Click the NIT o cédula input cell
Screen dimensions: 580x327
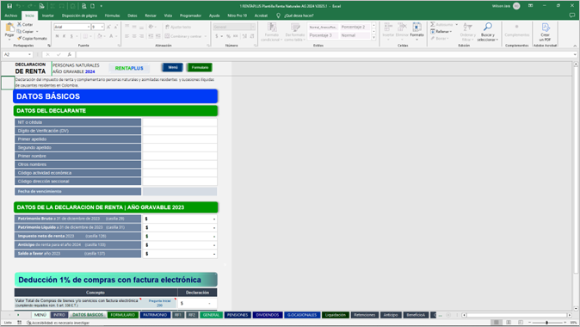coord(180,122)
